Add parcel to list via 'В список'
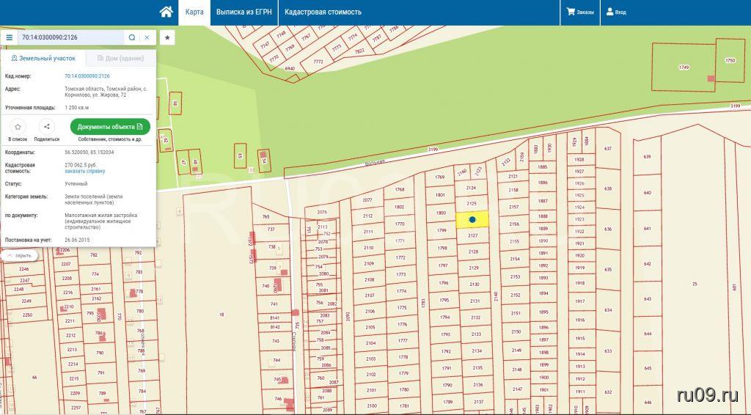751x415 pixels. click(x=18, y=127)
